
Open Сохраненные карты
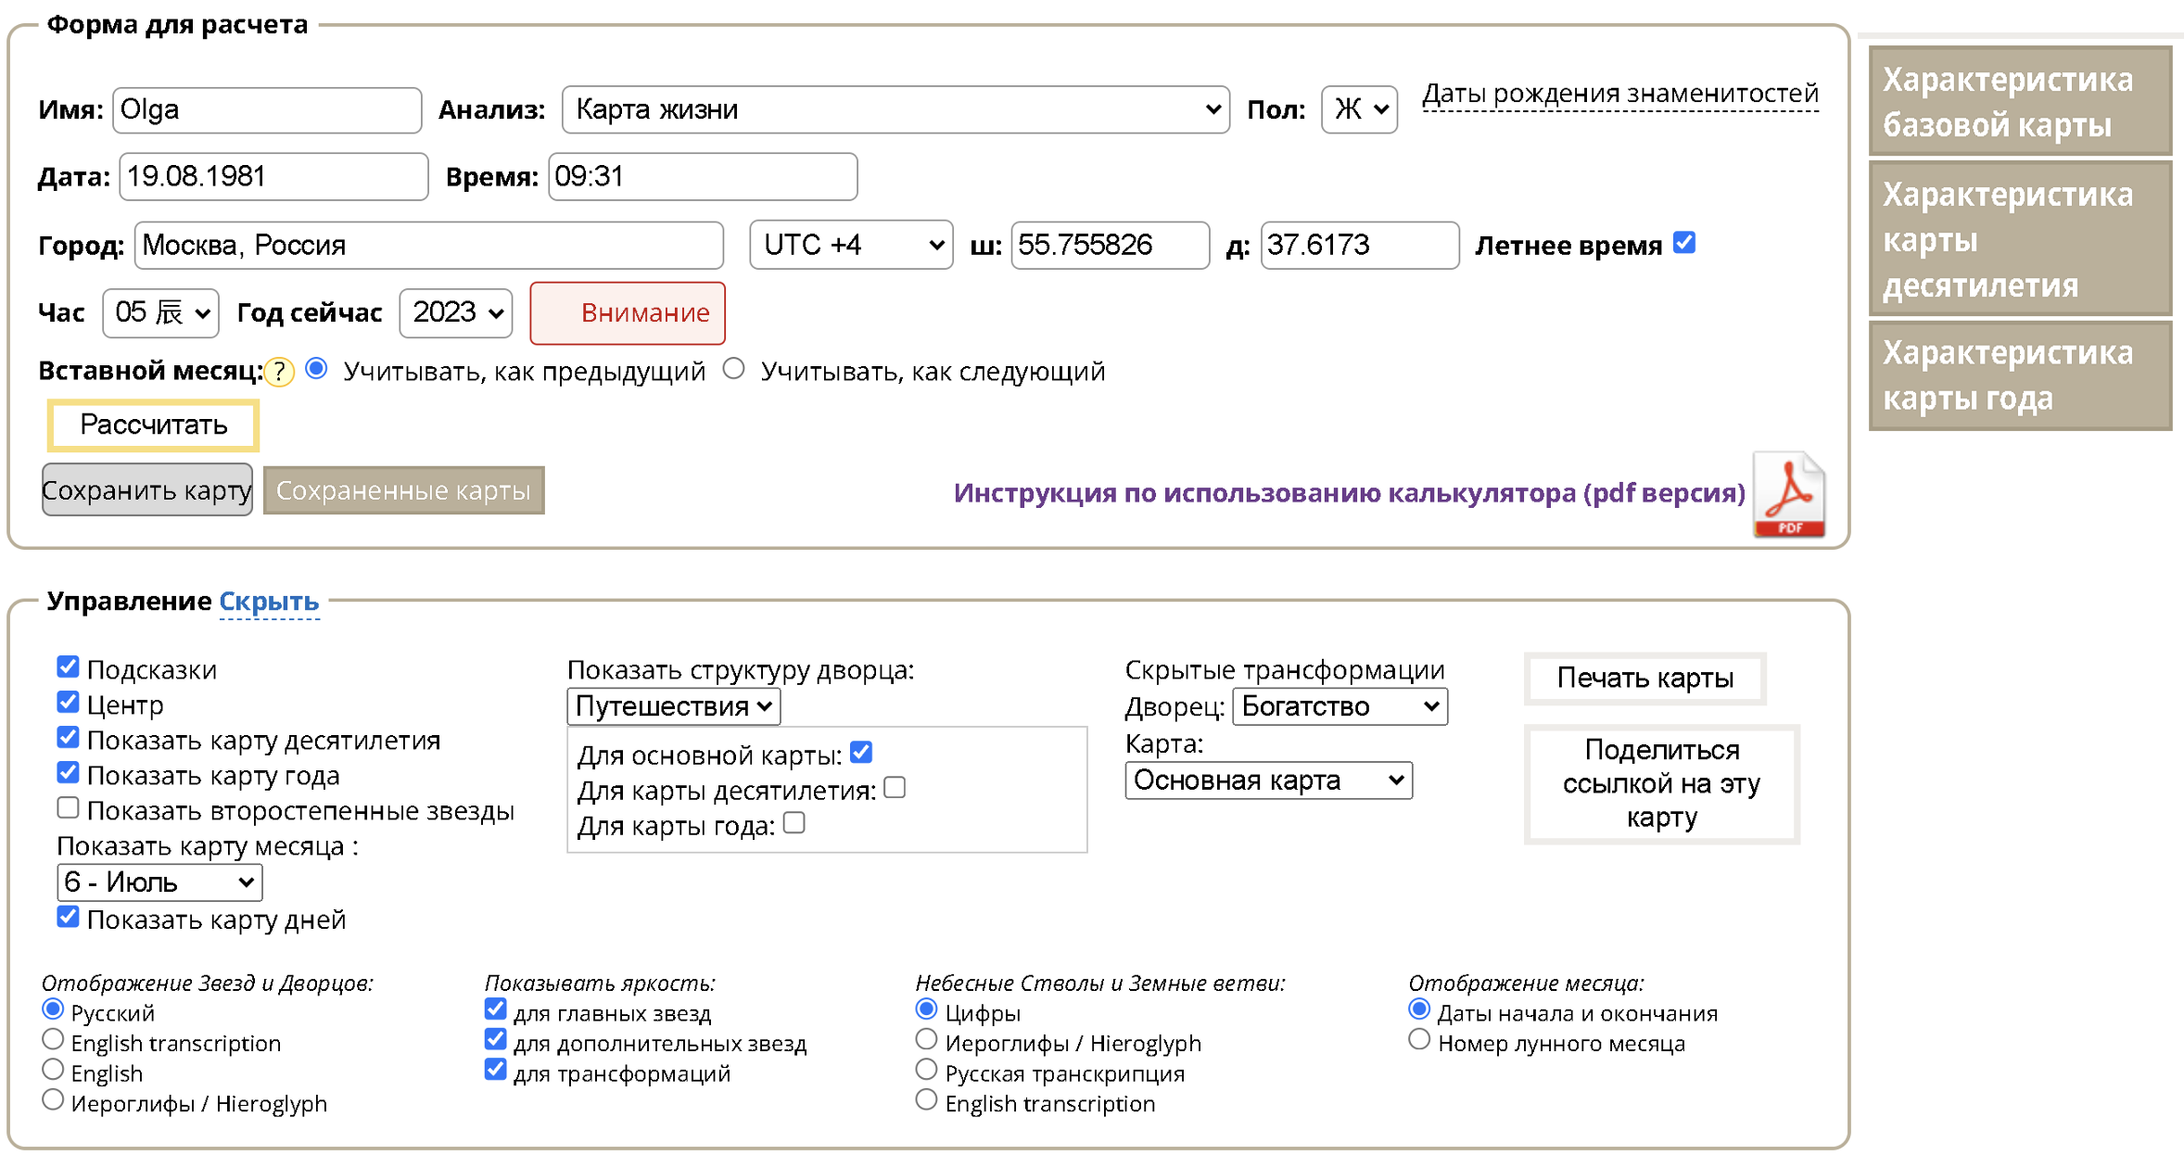tap(403, 489)
